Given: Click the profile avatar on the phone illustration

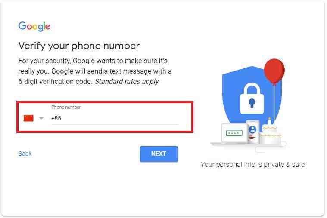Looking at the screenshot, I should (x=252, y=129).
